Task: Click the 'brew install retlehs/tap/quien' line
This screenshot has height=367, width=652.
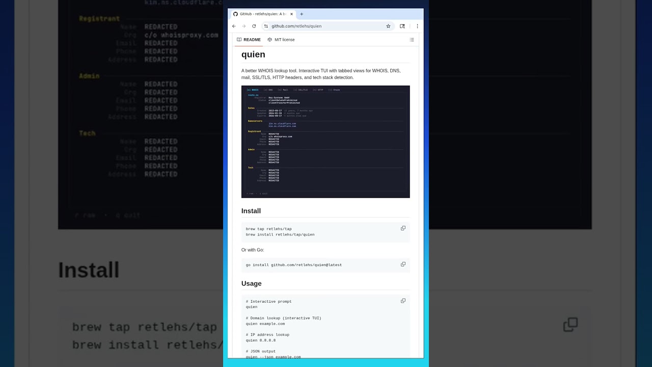Action: coord(280,234)
